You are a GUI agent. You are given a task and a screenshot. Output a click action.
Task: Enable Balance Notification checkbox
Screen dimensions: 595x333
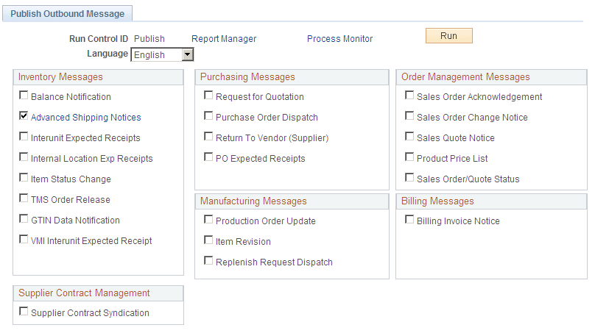click(x=24, y=95)
